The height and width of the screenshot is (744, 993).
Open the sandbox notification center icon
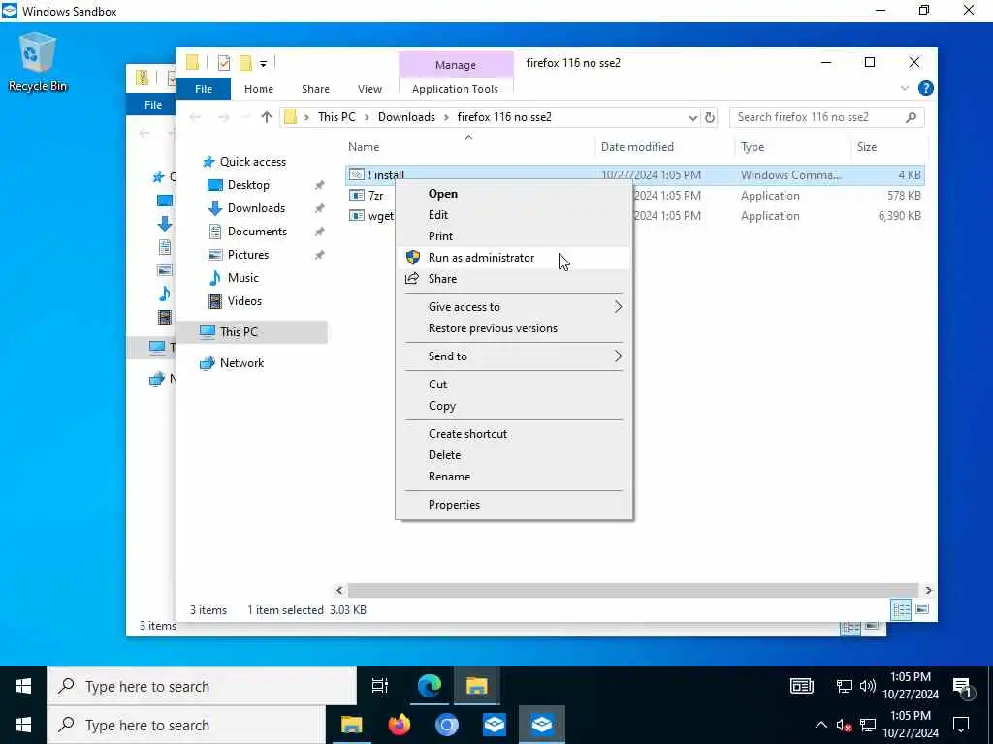click(x=962, y=687)
